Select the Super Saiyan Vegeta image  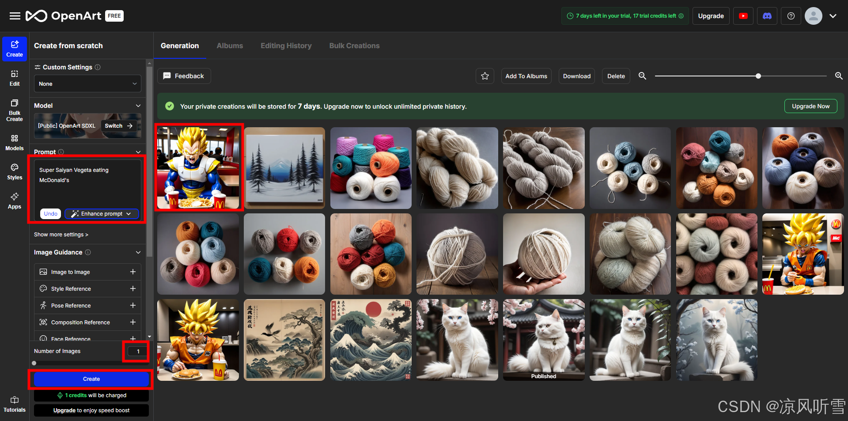coord(198,168)
